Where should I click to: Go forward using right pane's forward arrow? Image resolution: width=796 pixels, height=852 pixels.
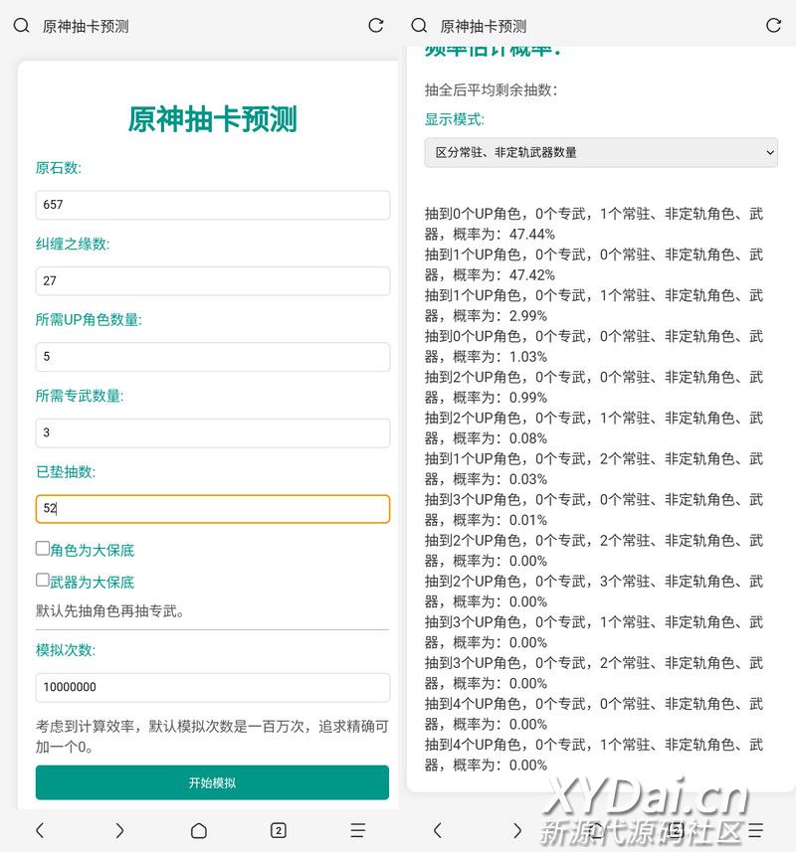tap(517, 830)
